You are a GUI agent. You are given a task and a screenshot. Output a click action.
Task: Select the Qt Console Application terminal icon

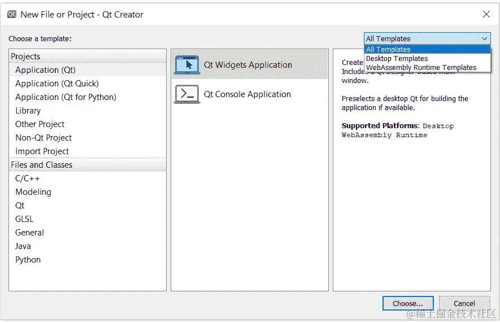[x=187, y=94]
